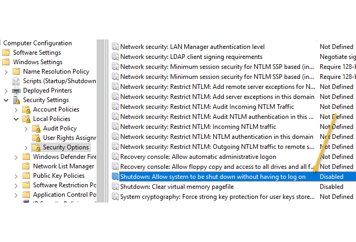Select LDAP client signing requirements policy
356x242 pixels.
tap(191, 57)
